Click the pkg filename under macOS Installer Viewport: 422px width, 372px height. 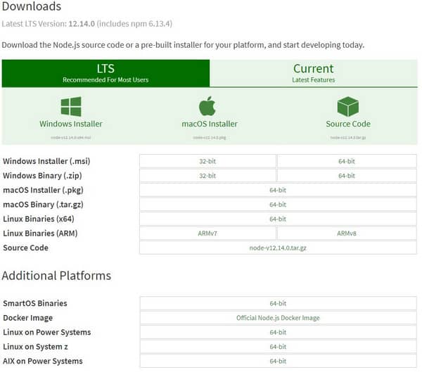210,138
